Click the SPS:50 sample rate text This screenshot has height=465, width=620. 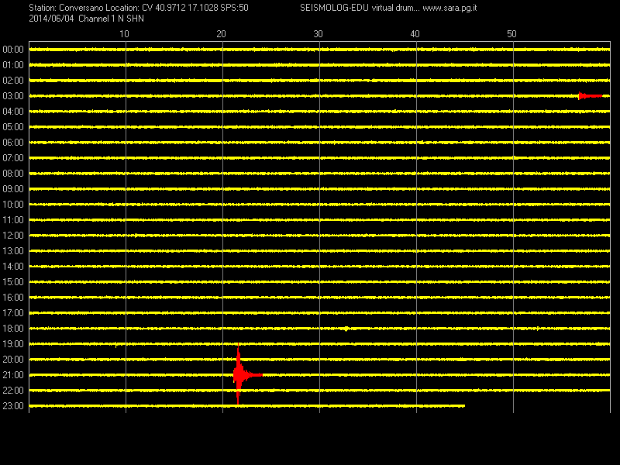point(235,8)
